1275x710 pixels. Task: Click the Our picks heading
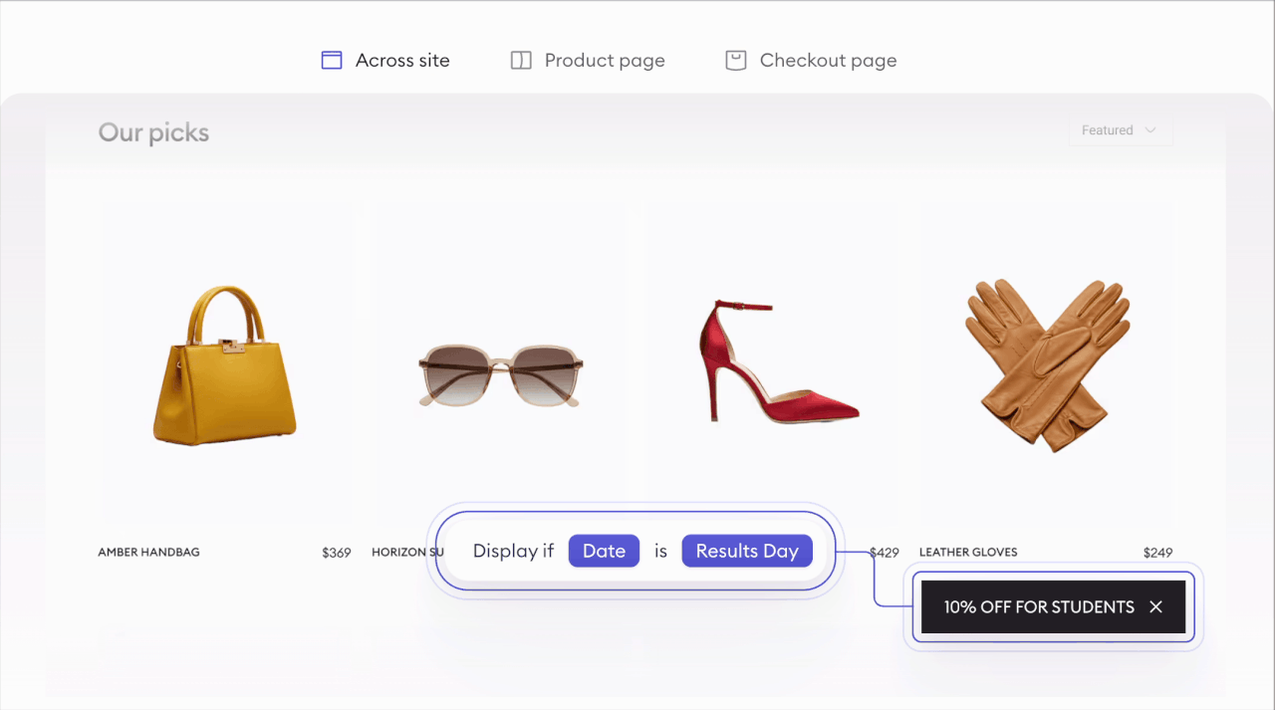click(x=153, y=132)
